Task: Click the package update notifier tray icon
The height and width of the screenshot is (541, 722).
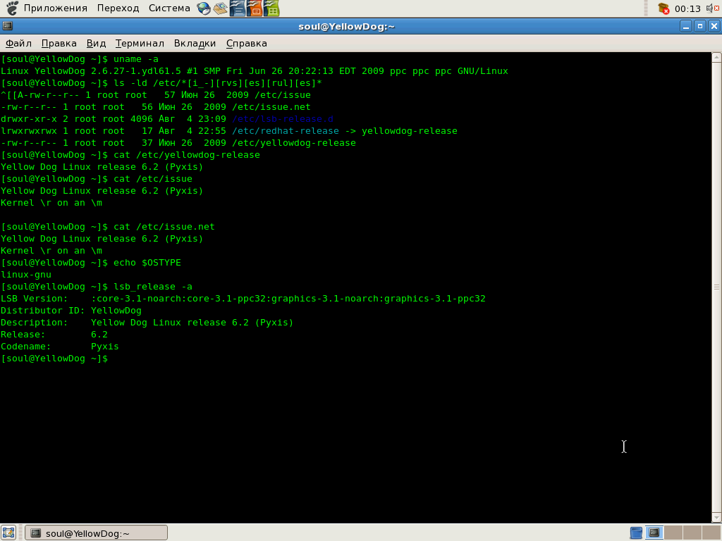Action: tap(663, 8)
